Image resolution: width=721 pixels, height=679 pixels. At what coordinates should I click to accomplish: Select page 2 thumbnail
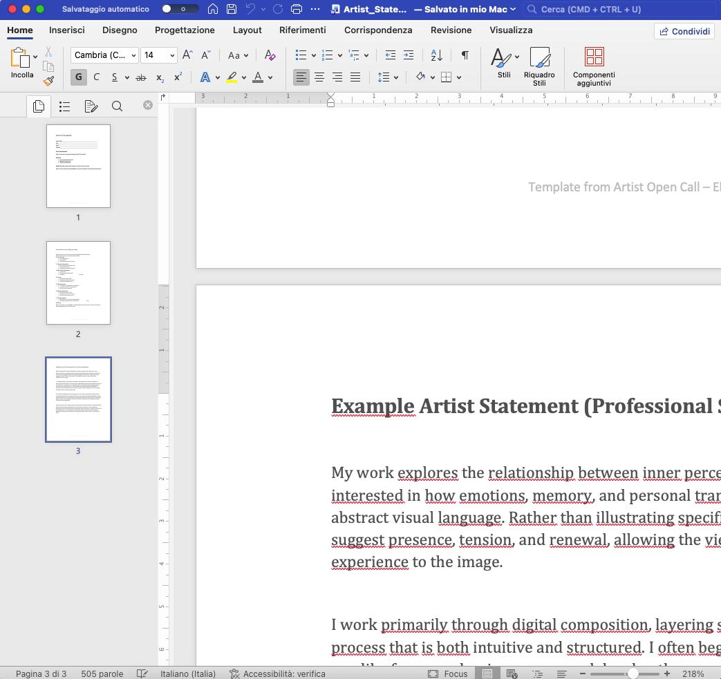[78, 283]
